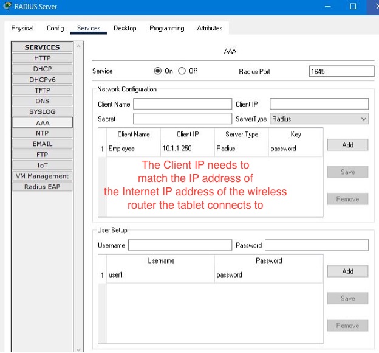Screen dimensions: 379x353
Task: Save the User Setup entry
Action: [347, 298]
